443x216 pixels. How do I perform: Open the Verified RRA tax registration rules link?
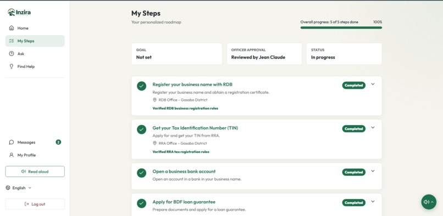(181, 152)
